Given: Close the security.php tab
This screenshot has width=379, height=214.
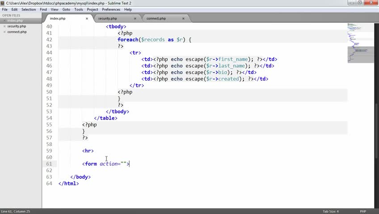Looking at the screenshot, I should tap(135, 19).
